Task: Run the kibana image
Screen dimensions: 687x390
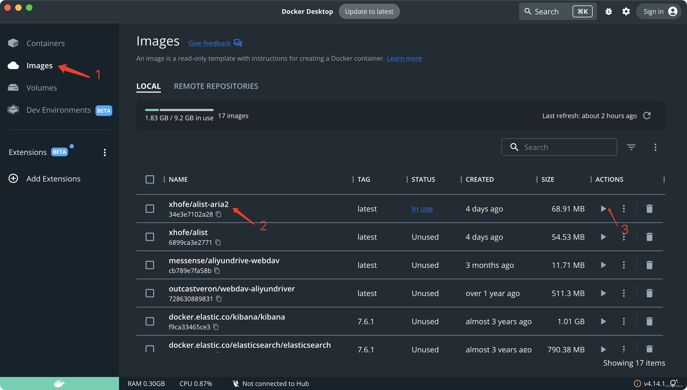Action: coord(603,321)
